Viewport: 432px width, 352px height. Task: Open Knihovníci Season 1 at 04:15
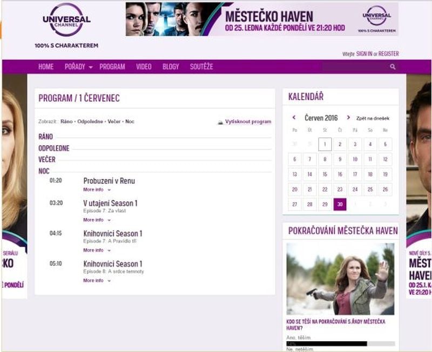pyautogui.click(x=113, y=234)
